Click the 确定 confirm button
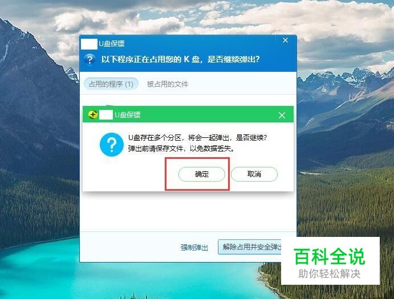 click(201, 174)
